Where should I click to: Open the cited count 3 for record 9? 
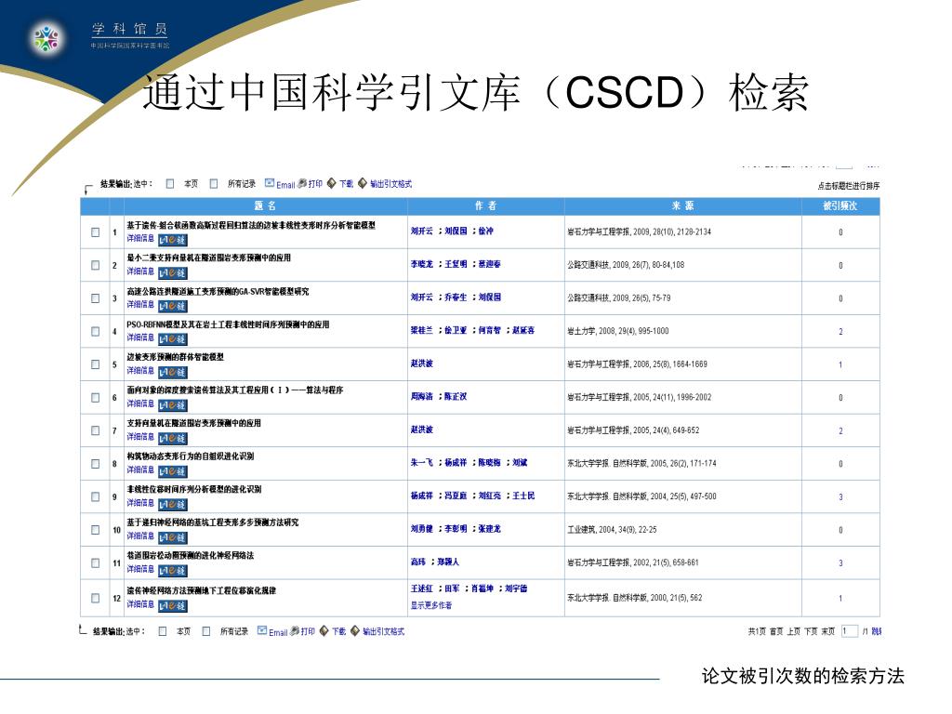click(x=840, y=496)
